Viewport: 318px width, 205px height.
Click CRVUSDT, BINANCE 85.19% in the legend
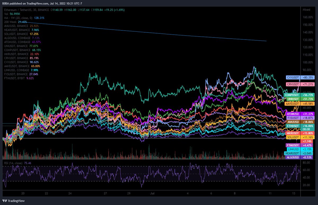point(21,58)
